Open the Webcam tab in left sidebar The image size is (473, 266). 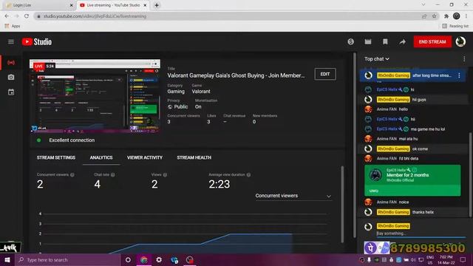[x=11, y=77]
